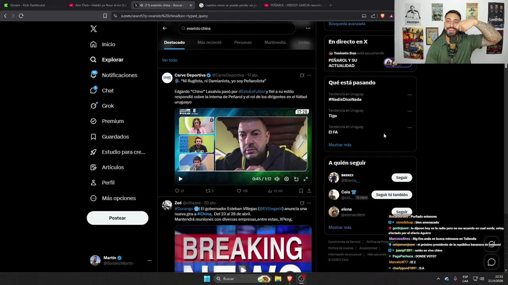Switch to Stream - Kick Dashboard tab
Screen dimensions: 508x285
[27, 5]
